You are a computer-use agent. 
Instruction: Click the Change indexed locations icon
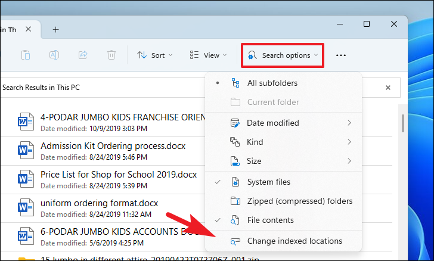[x=235, y=241]
